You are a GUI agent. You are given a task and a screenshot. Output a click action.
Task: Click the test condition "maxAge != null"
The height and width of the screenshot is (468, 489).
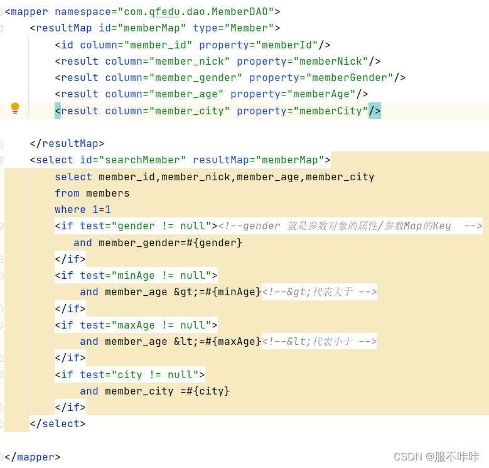point(161,325)
